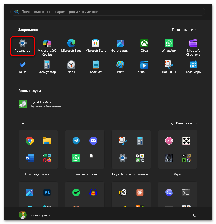Launch pinned Paint app
The height and width of the screenshot is (224, 216).
click(x=120, y=67)
